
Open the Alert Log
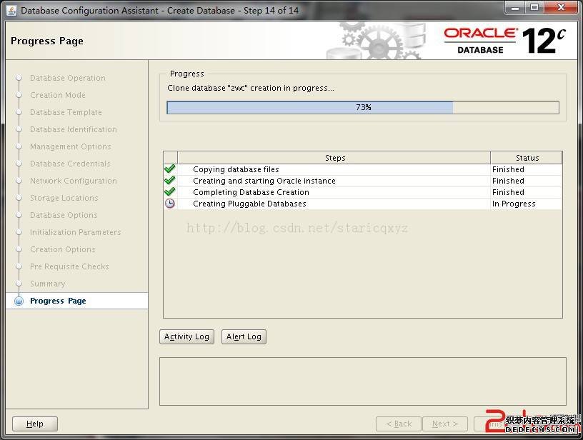(x=244, y=336)
